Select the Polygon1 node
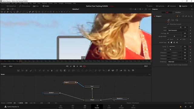Viewport: 194px width, 109px height. point(70,82)
